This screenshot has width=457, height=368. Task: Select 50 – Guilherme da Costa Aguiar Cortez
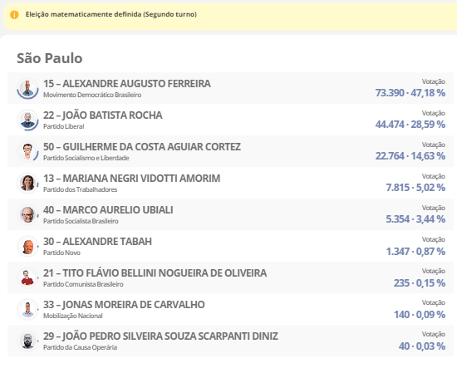click(142, 146)
